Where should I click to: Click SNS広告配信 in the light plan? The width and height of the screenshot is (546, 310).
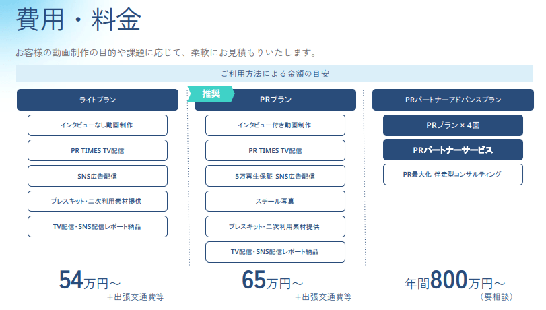click(x=98, y=176)
